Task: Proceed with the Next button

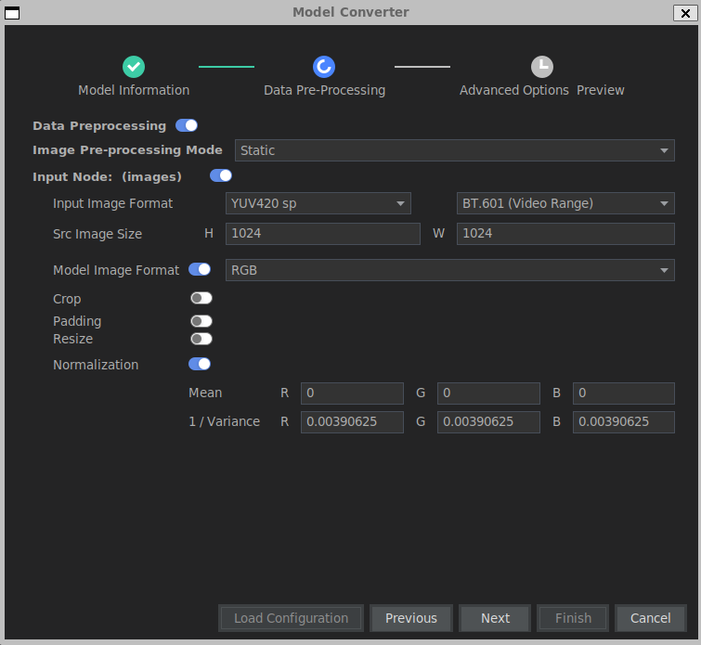Action: (x=495, y=618)
